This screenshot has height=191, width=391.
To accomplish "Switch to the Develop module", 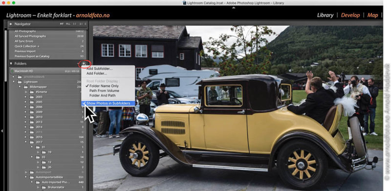I will click(x=350, y=15).
